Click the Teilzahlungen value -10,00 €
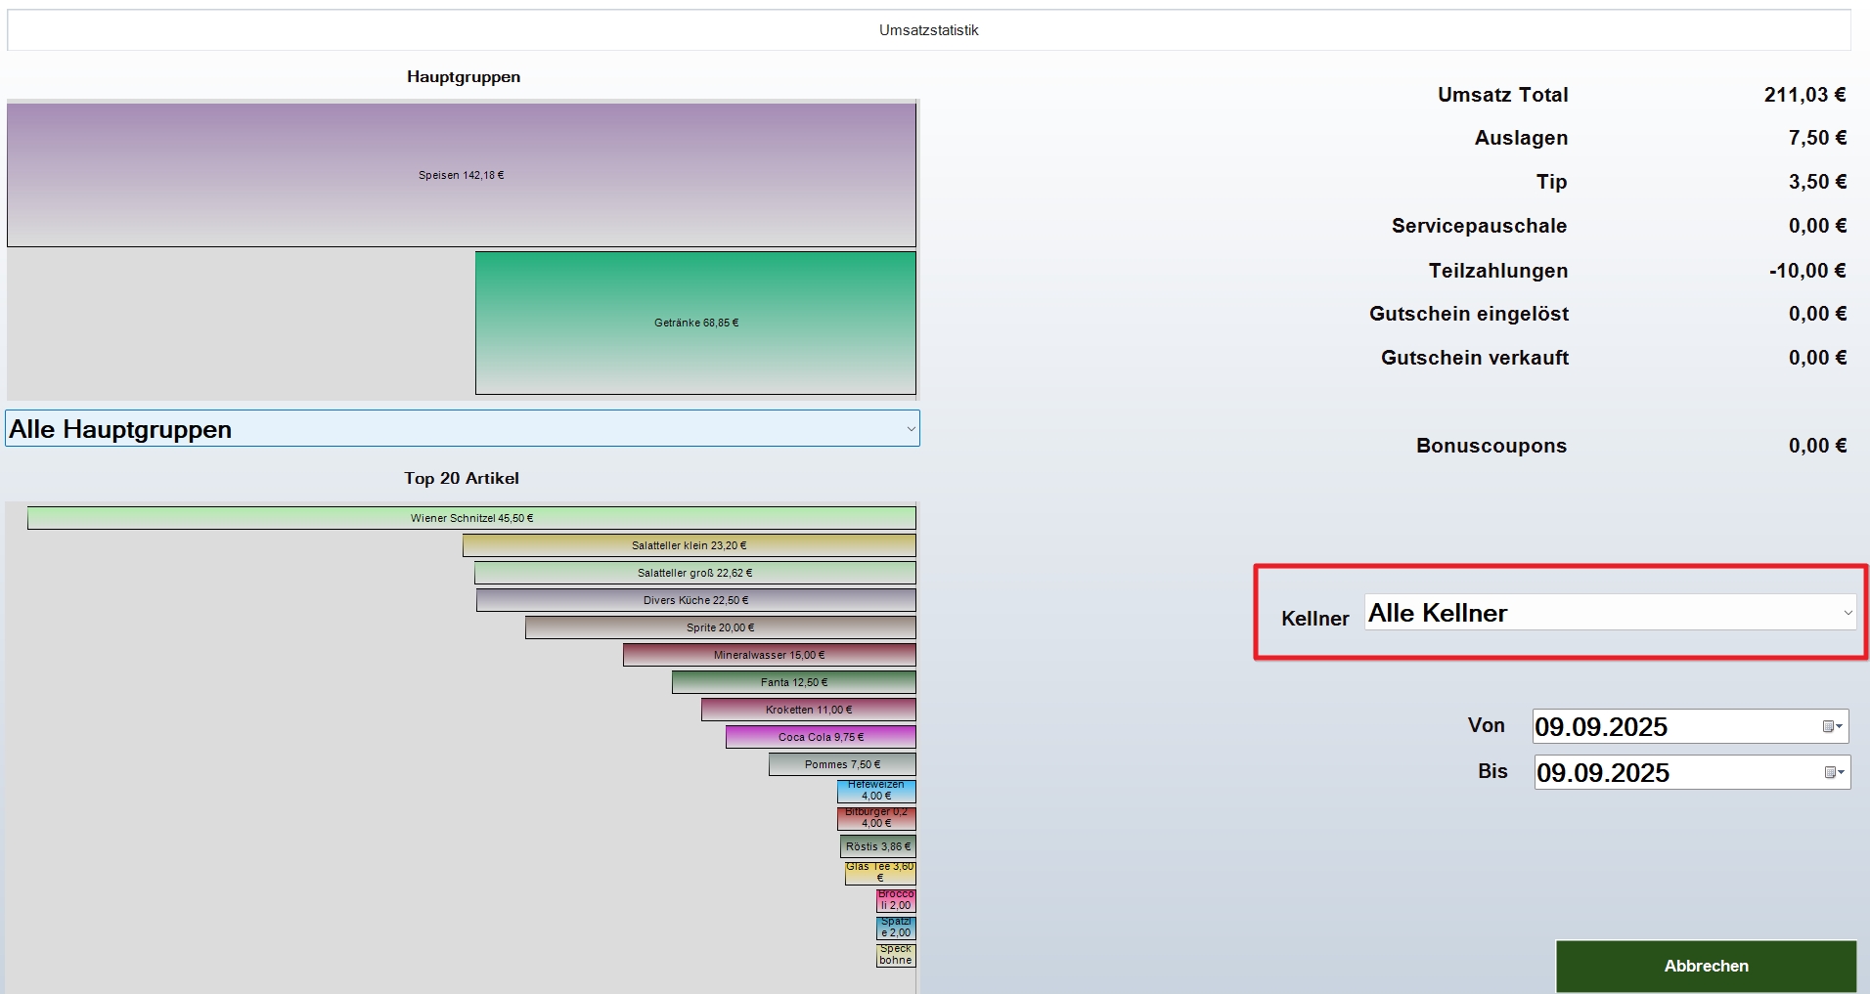1870x994 pixels. coord(1807,271)
